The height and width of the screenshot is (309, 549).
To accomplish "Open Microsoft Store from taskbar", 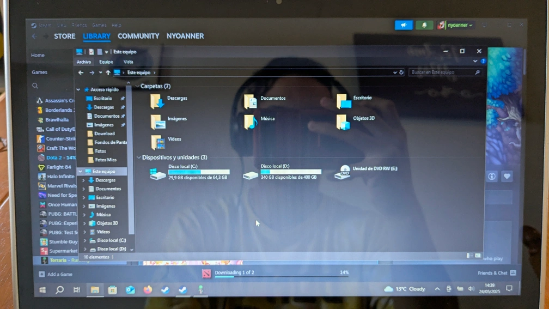I will point(112,290).
